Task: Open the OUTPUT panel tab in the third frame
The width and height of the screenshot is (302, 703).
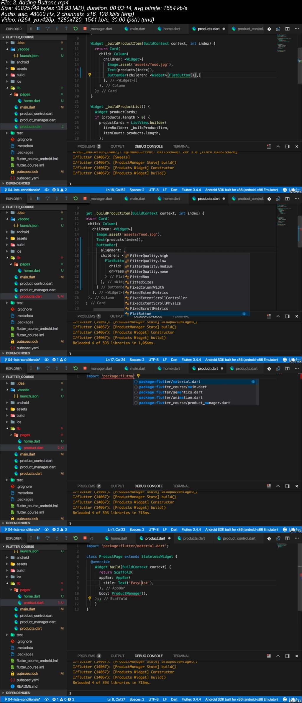Action: (117, 486)
